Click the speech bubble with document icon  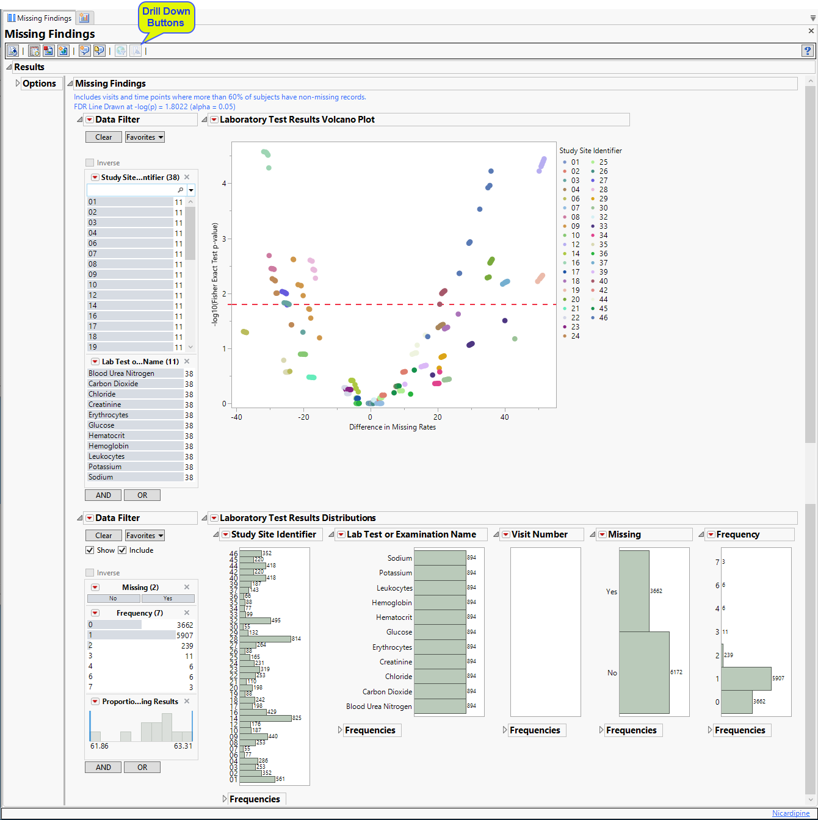coord(99,51)
